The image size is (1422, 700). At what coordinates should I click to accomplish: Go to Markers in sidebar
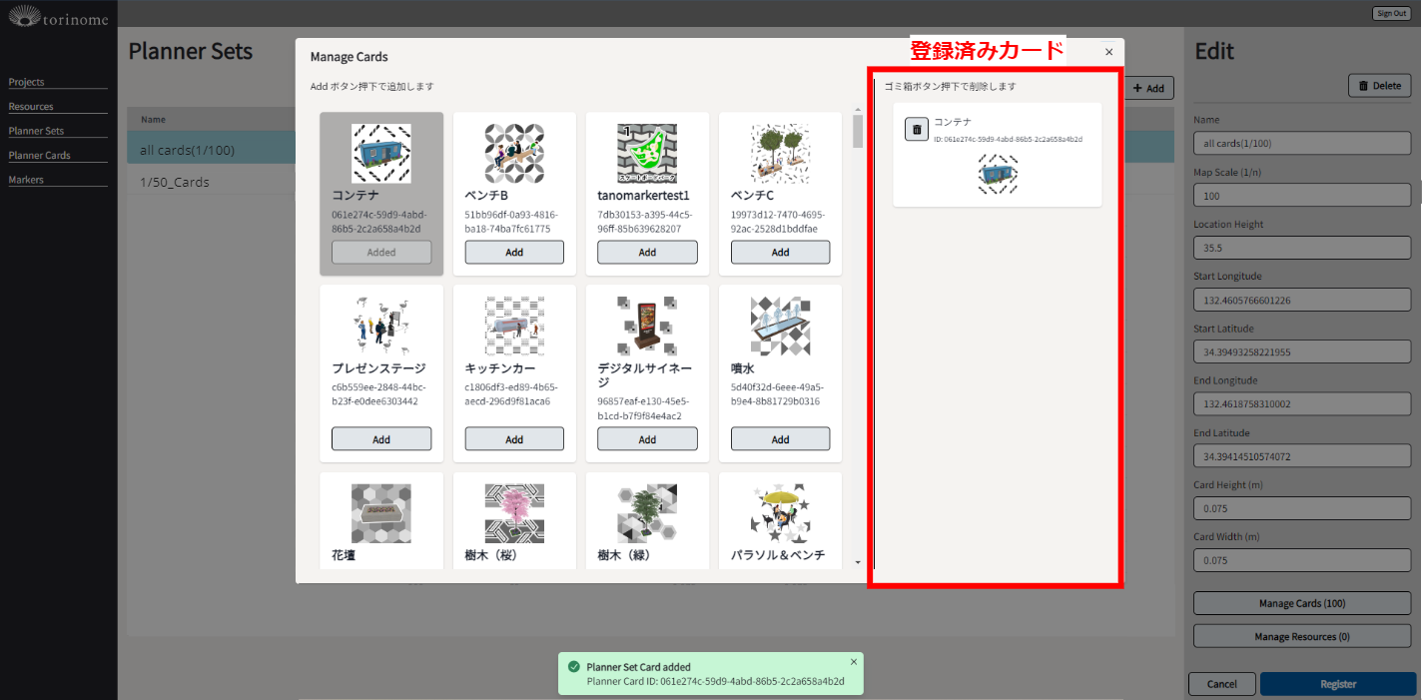[x=27, y=180]
